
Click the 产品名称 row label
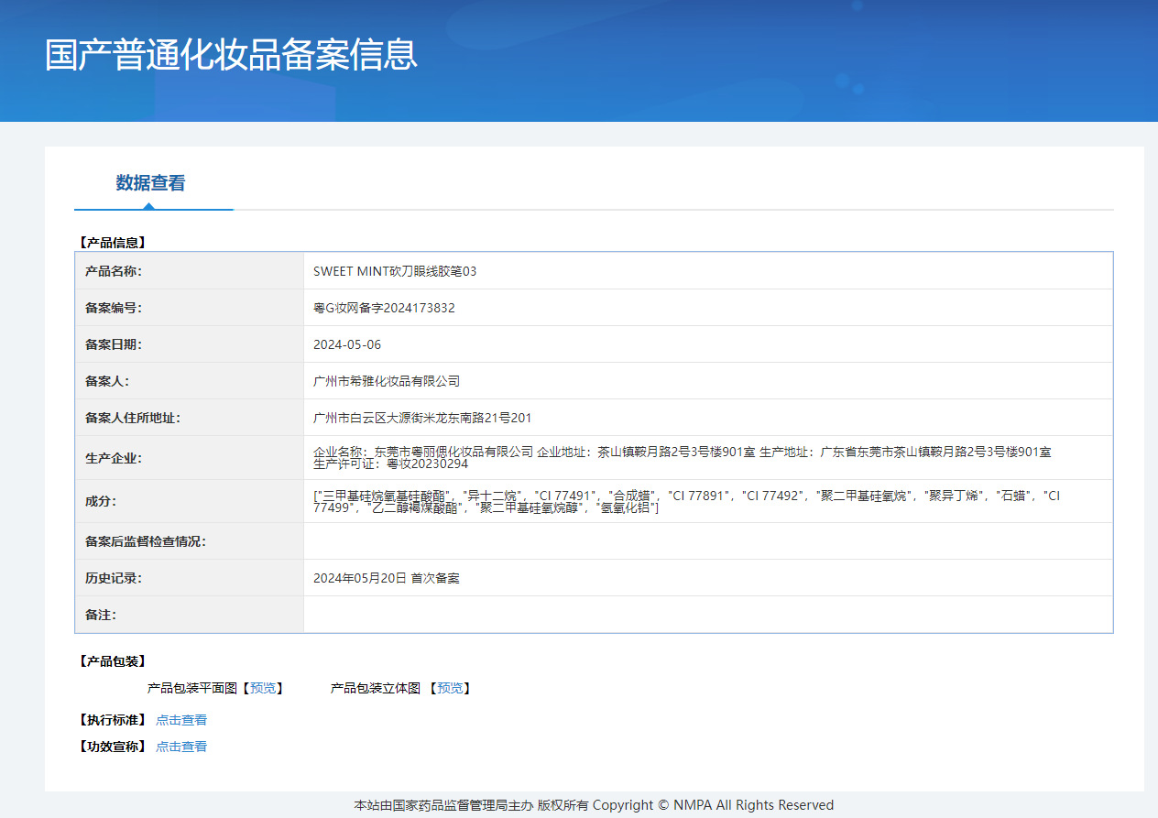coord(114,271)
